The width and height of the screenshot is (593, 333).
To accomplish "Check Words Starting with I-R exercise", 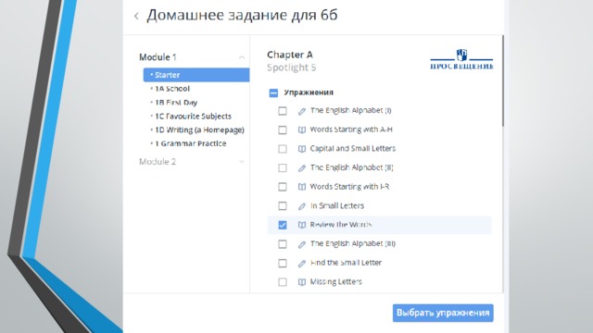I will tap(282, 187).
